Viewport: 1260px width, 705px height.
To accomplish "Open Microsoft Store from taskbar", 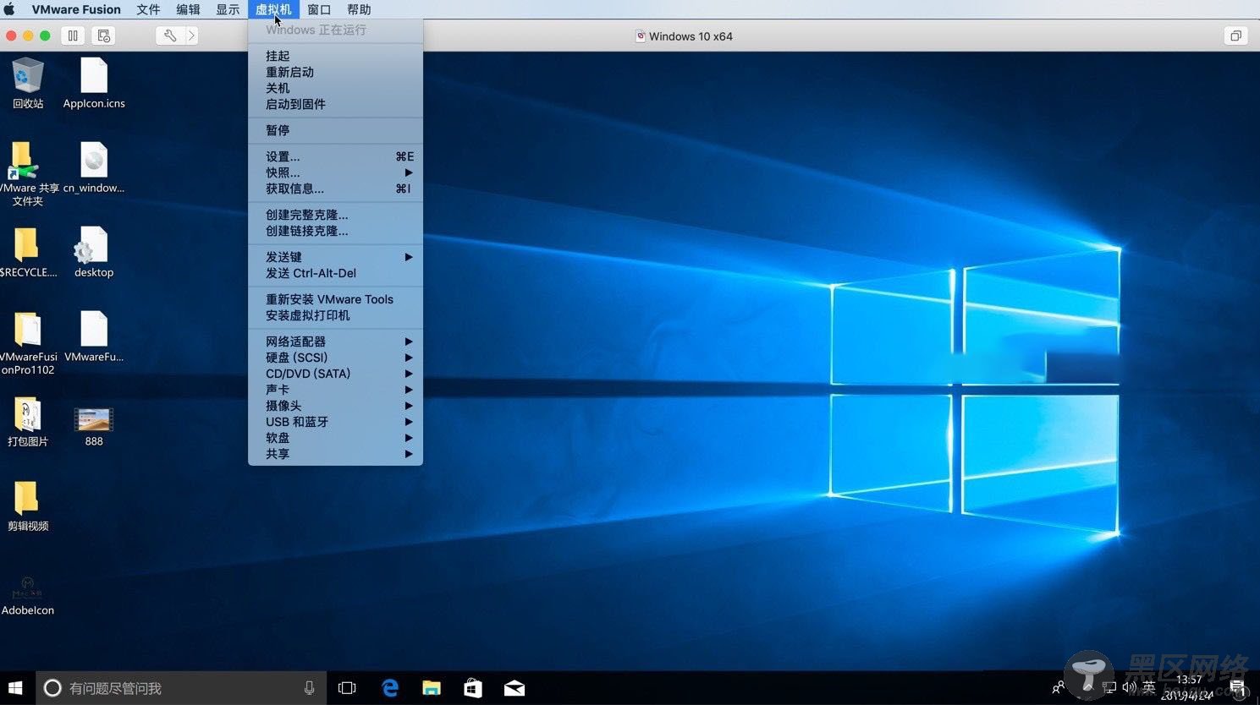I will 473,688.
